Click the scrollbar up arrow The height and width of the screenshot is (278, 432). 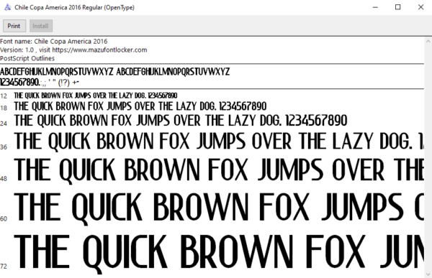tap(428, 41)
